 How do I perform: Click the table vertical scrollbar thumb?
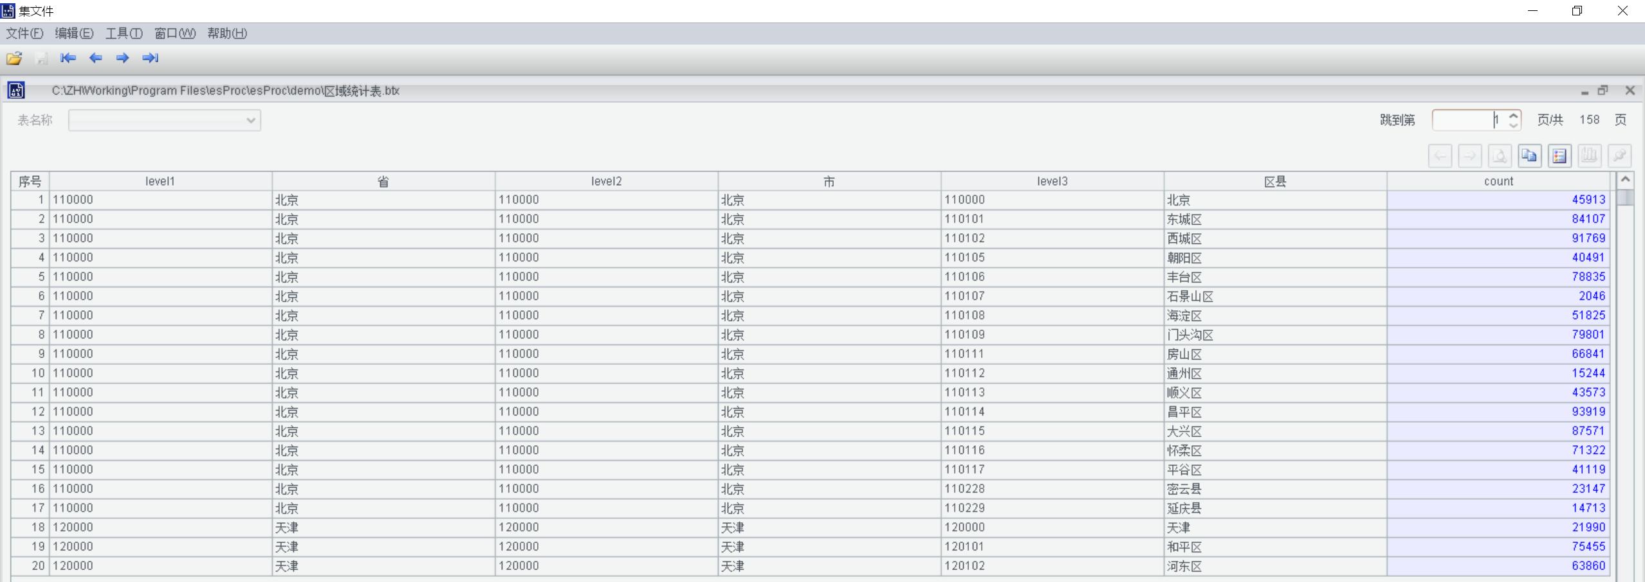click(x=1625, y=197)
